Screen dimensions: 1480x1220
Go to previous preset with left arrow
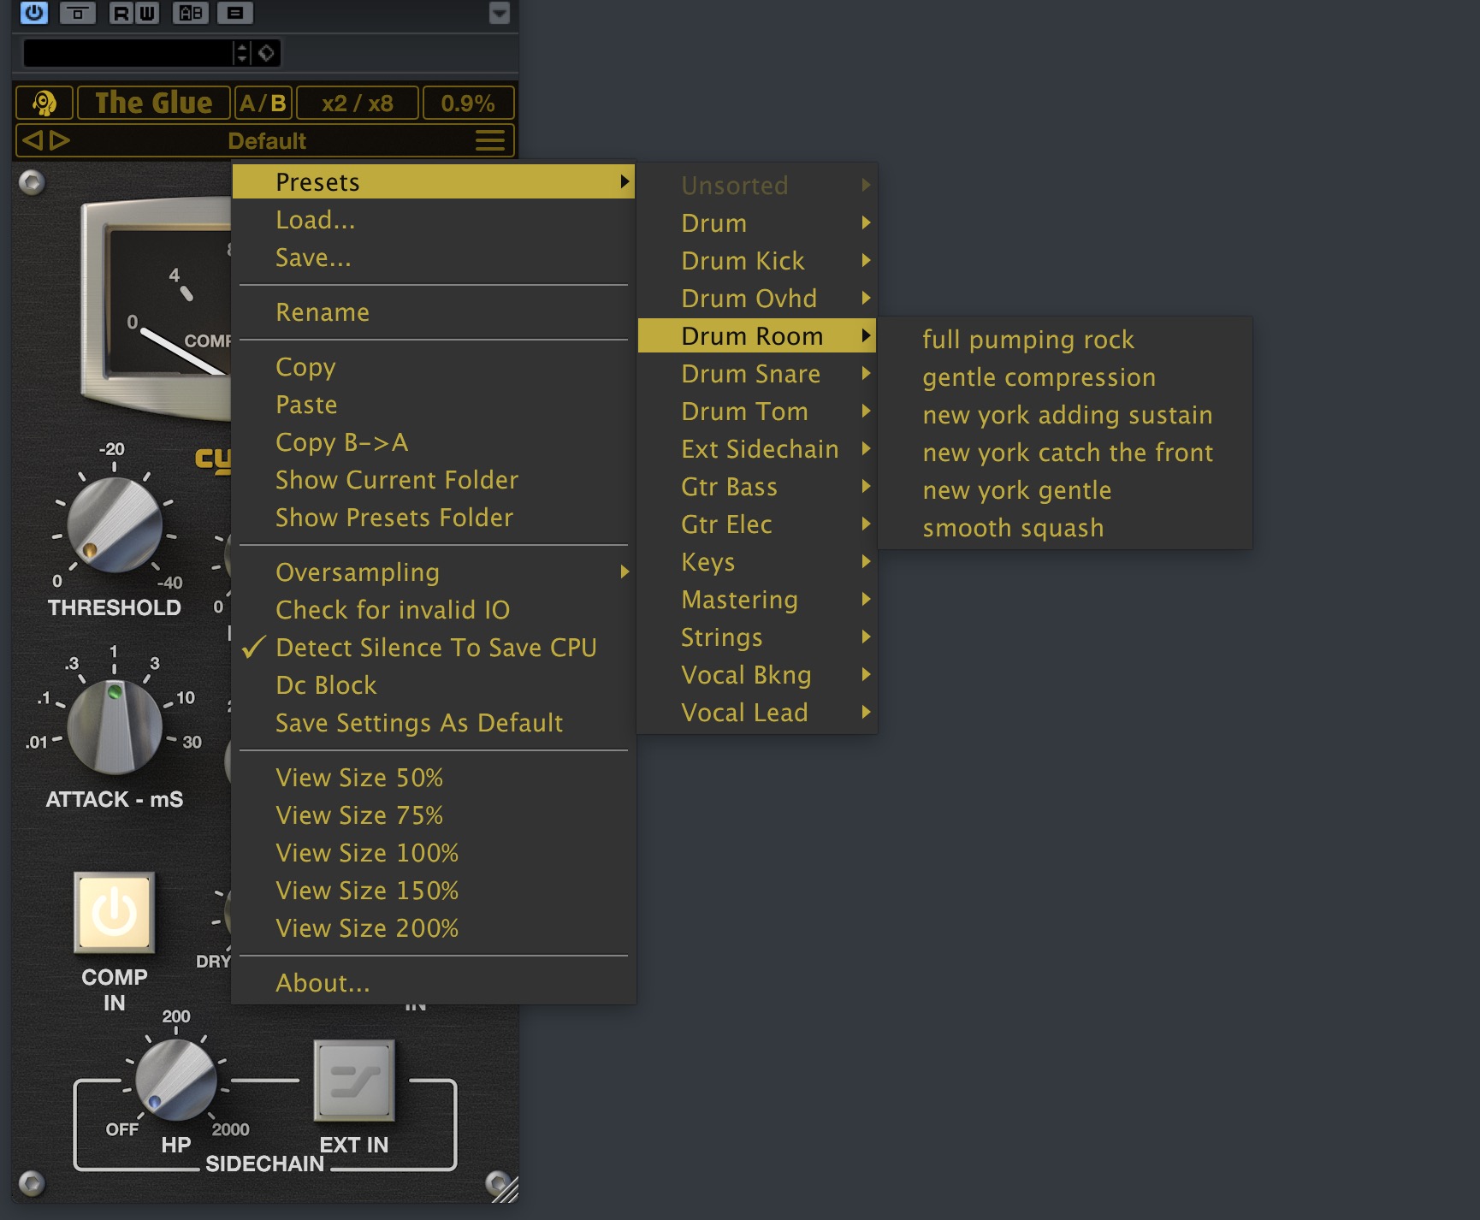pyautogui.click(x=33, y=140)
